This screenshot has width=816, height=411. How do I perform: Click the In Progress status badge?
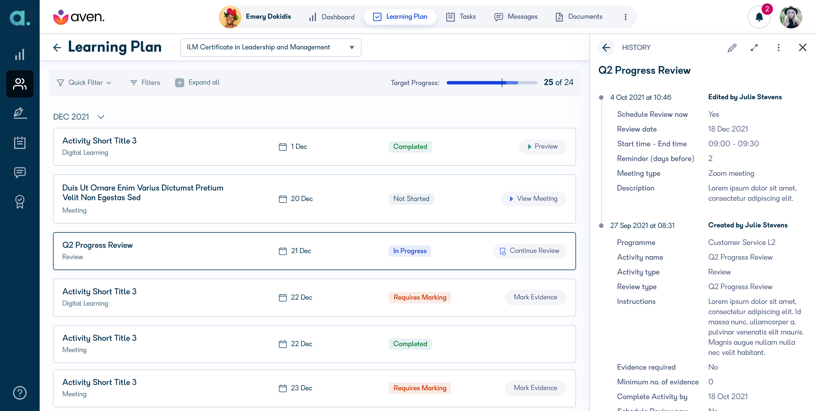pos(410,251)
